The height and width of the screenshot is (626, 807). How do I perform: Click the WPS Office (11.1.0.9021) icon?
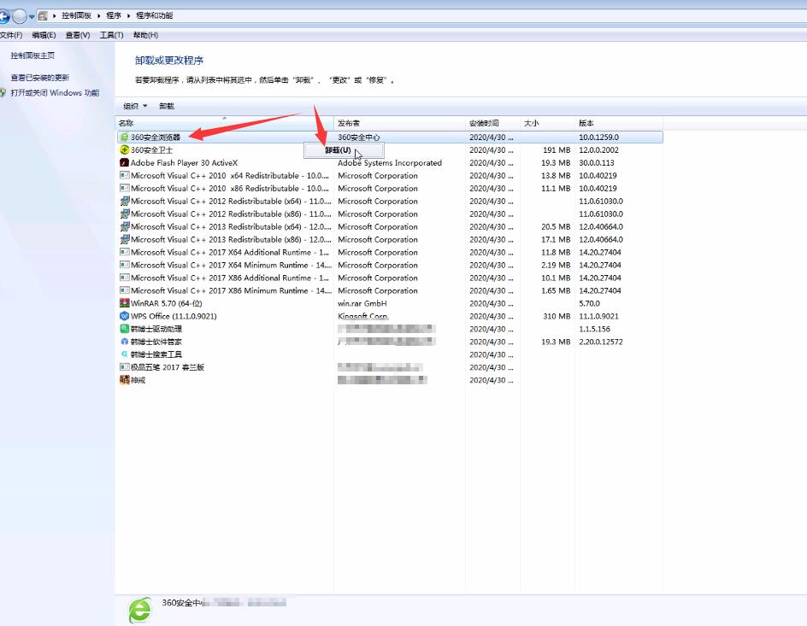point(124,316)
